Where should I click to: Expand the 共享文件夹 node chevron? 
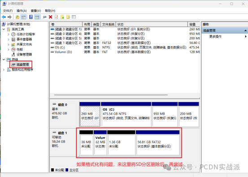[x=9, y=44]
